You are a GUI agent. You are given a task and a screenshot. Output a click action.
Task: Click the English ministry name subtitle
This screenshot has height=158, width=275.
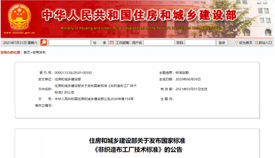point(141,28)
